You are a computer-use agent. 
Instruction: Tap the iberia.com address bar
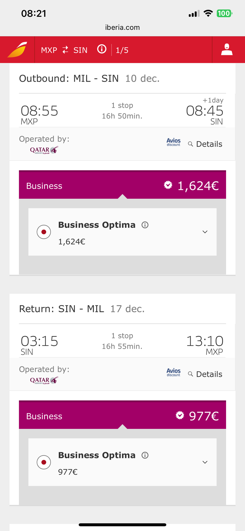(123, 27)
